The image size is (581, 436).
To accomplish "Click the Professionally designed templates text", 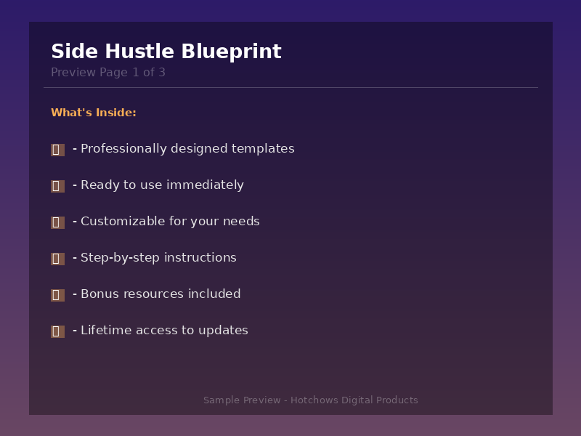I will click(187, 149).
